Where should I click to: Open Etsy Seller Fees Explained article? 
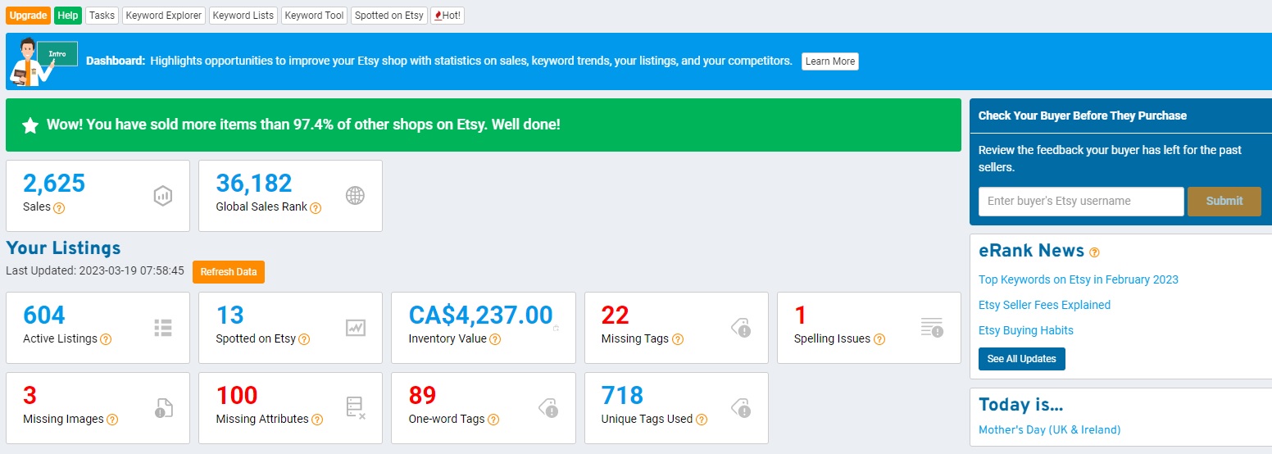(1044, 305)
